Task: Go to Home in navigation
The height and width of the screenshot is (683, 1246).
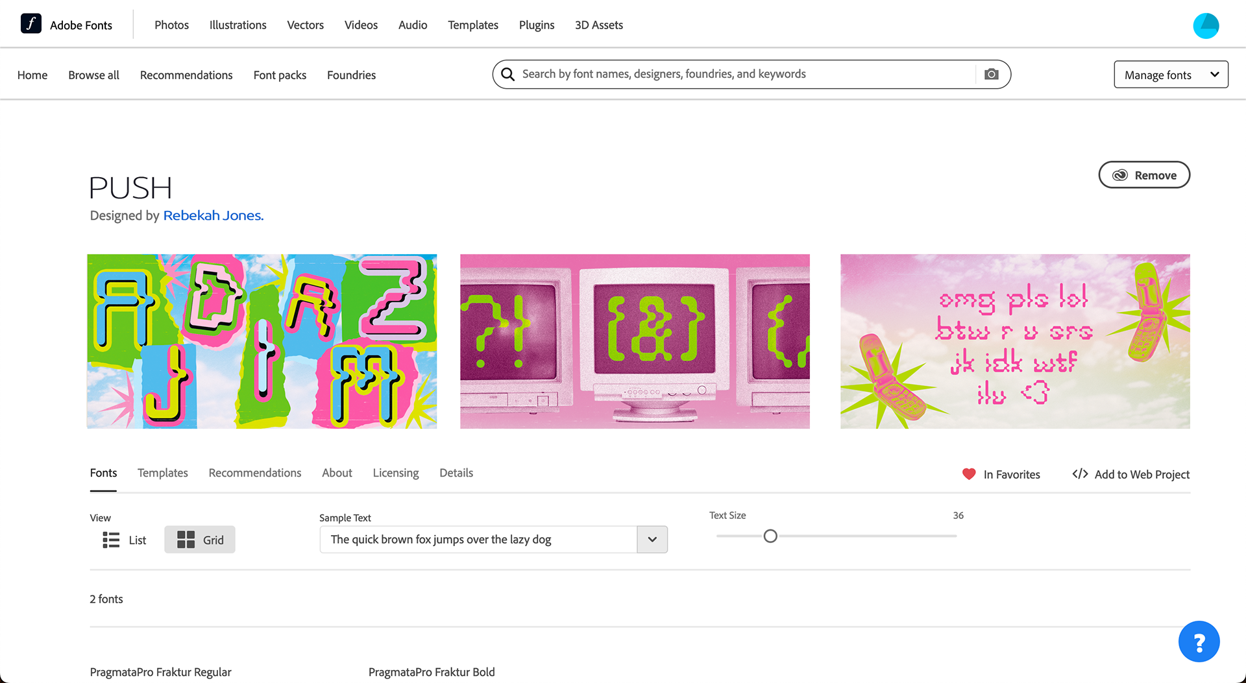Action: tap(32, 75)
